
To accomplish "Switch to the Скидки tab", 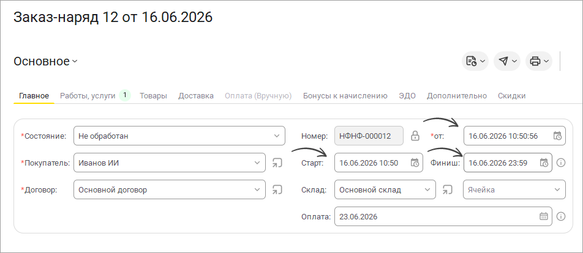I will click(511, 96).
